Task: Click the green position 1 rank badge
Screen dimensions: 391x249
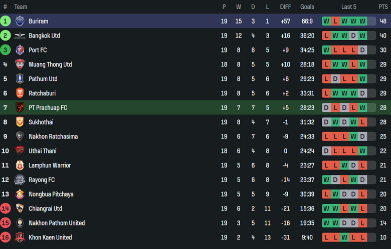Action: [6, 21]
